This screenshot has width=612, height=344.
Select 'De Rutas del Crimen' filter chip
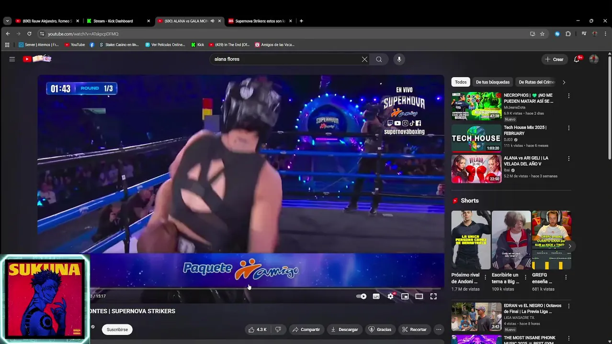tap(536, 82)
